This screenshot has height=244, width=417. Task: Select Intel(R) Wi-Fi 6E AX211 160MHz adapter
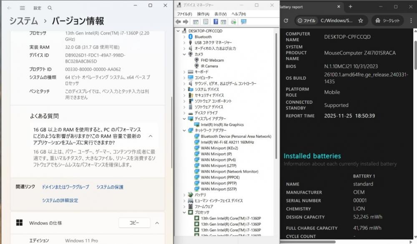[227, 142]
